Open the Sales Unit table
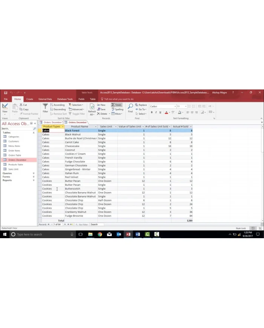The width and height of the screenshot is (264, 328). tap(13, 169)
